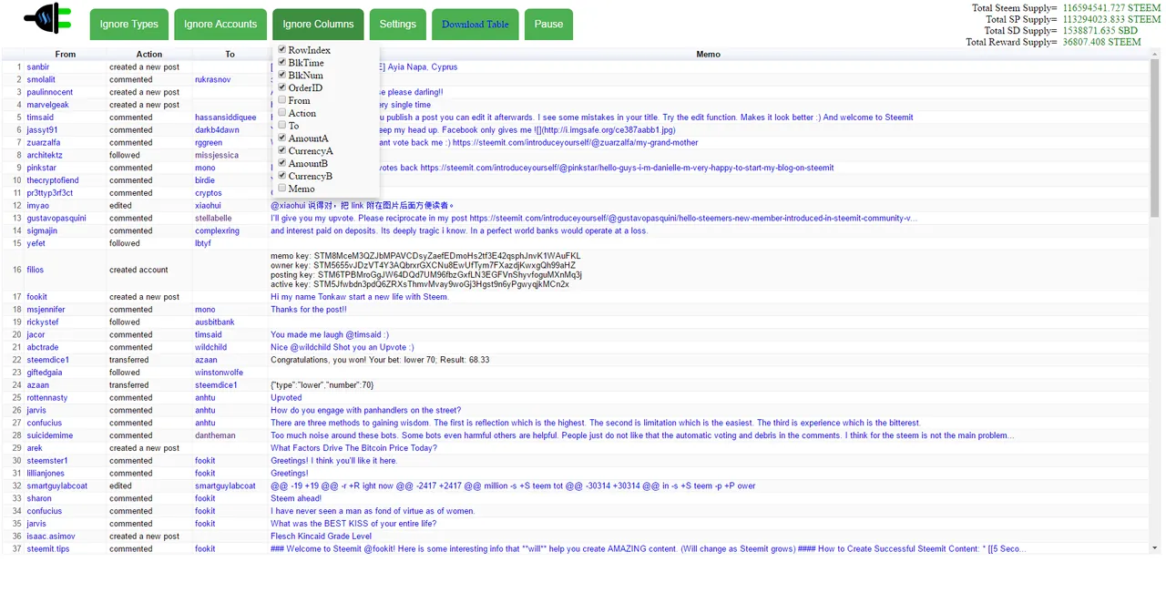
Task: Check the Action column checkbox
Action: coord(282,113)
